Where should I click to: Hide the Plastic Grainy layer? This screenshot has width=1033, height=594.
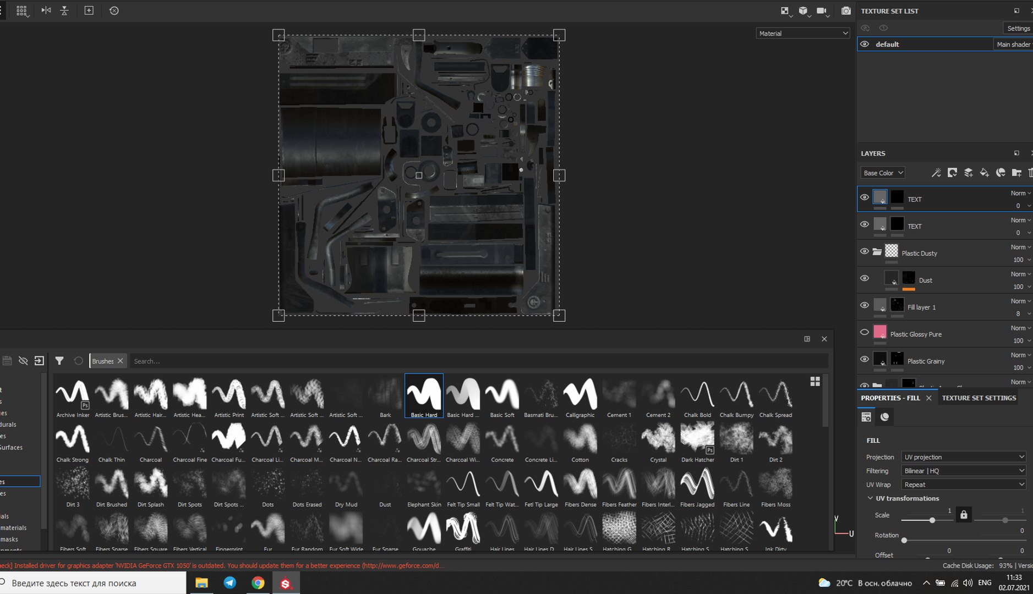click(865, 359)
